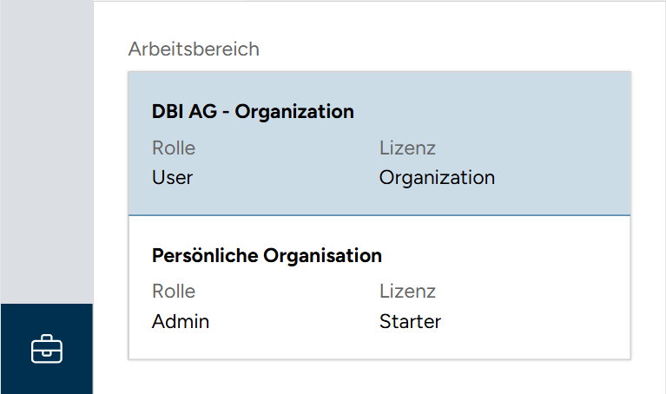Click the "Persönliche Organisation" title text
The height and width of the screenshot is (394, 666).
267,256
